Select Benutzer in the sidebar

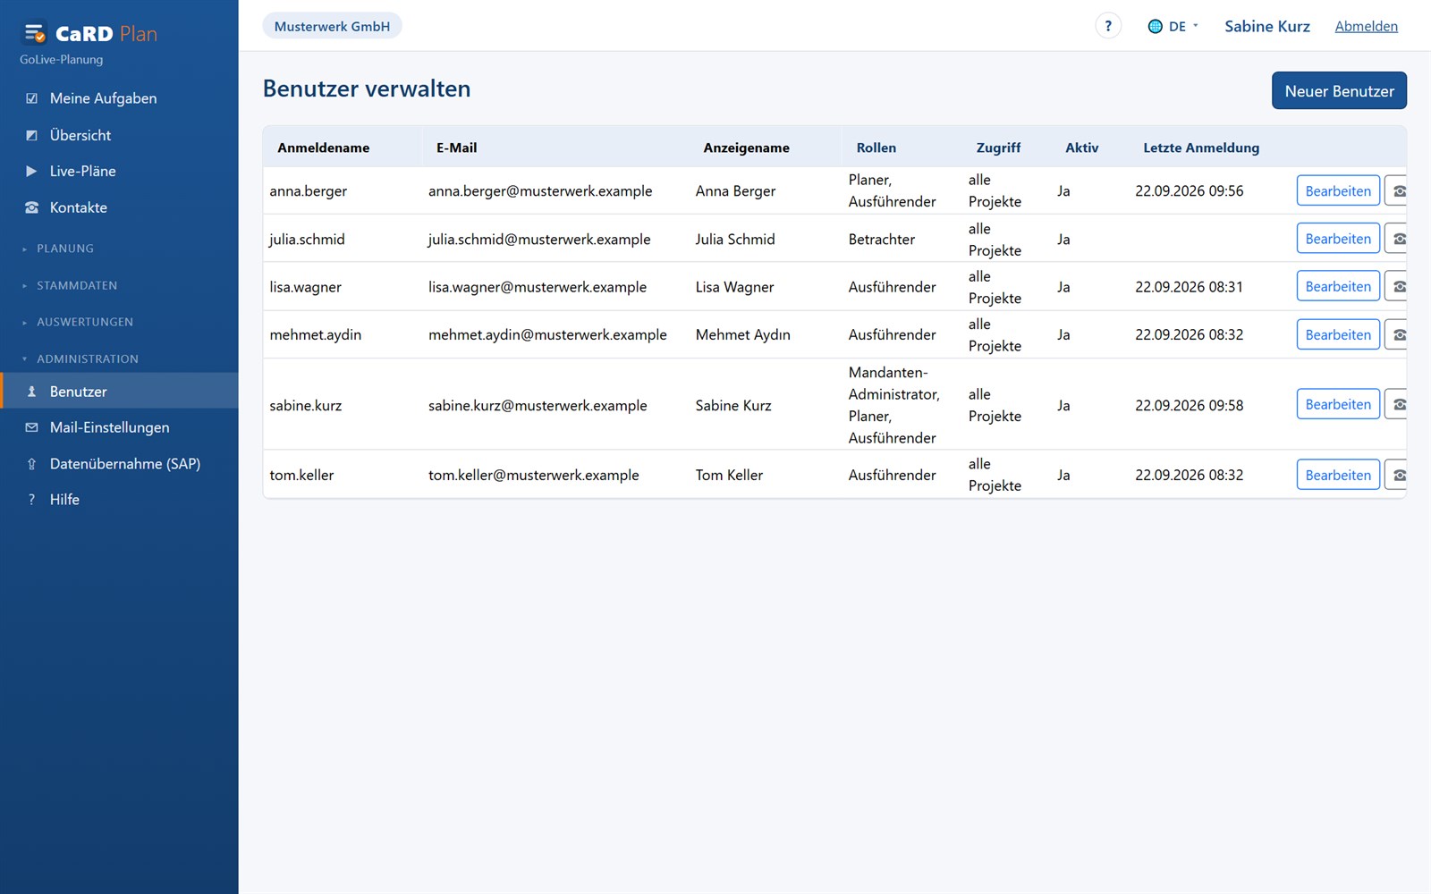119,391
